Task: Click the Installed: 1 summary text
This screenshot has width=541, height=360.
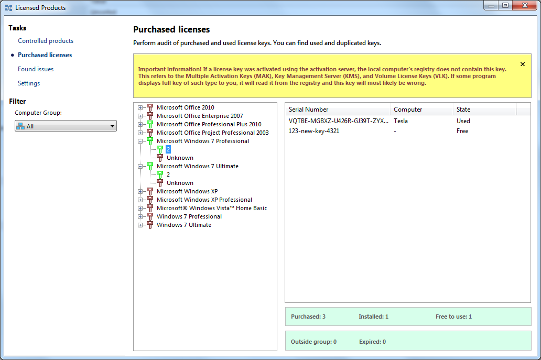Action: tap(373, 317)
